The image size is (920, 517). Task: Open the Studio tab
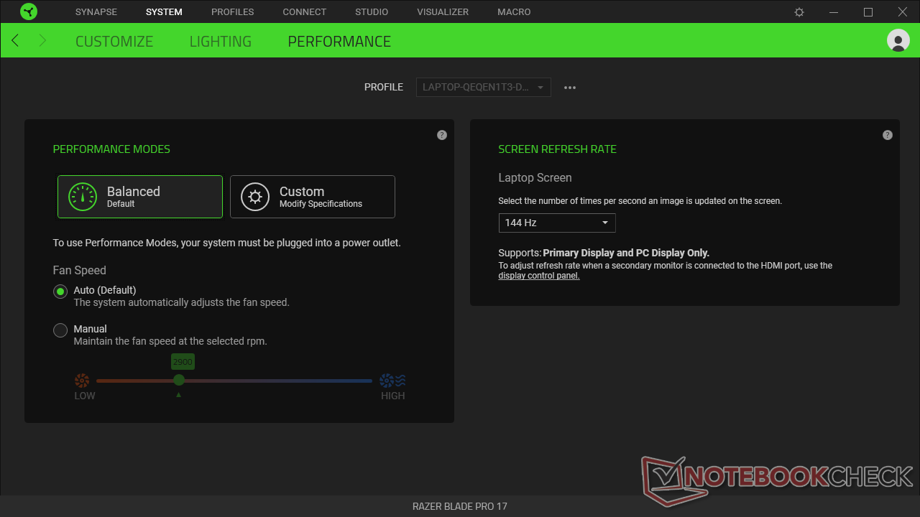coord(372,12)
